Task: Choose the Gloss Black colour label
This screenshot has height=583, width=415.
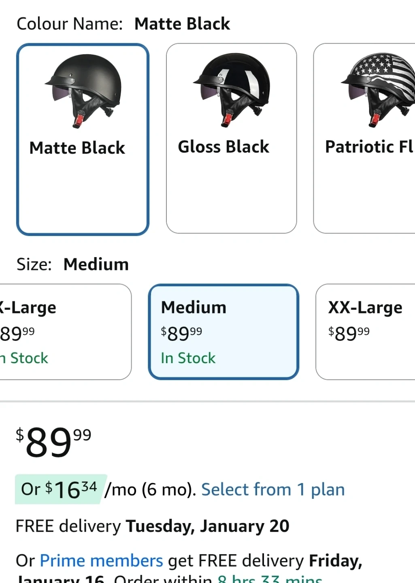Action: point(223,147)
